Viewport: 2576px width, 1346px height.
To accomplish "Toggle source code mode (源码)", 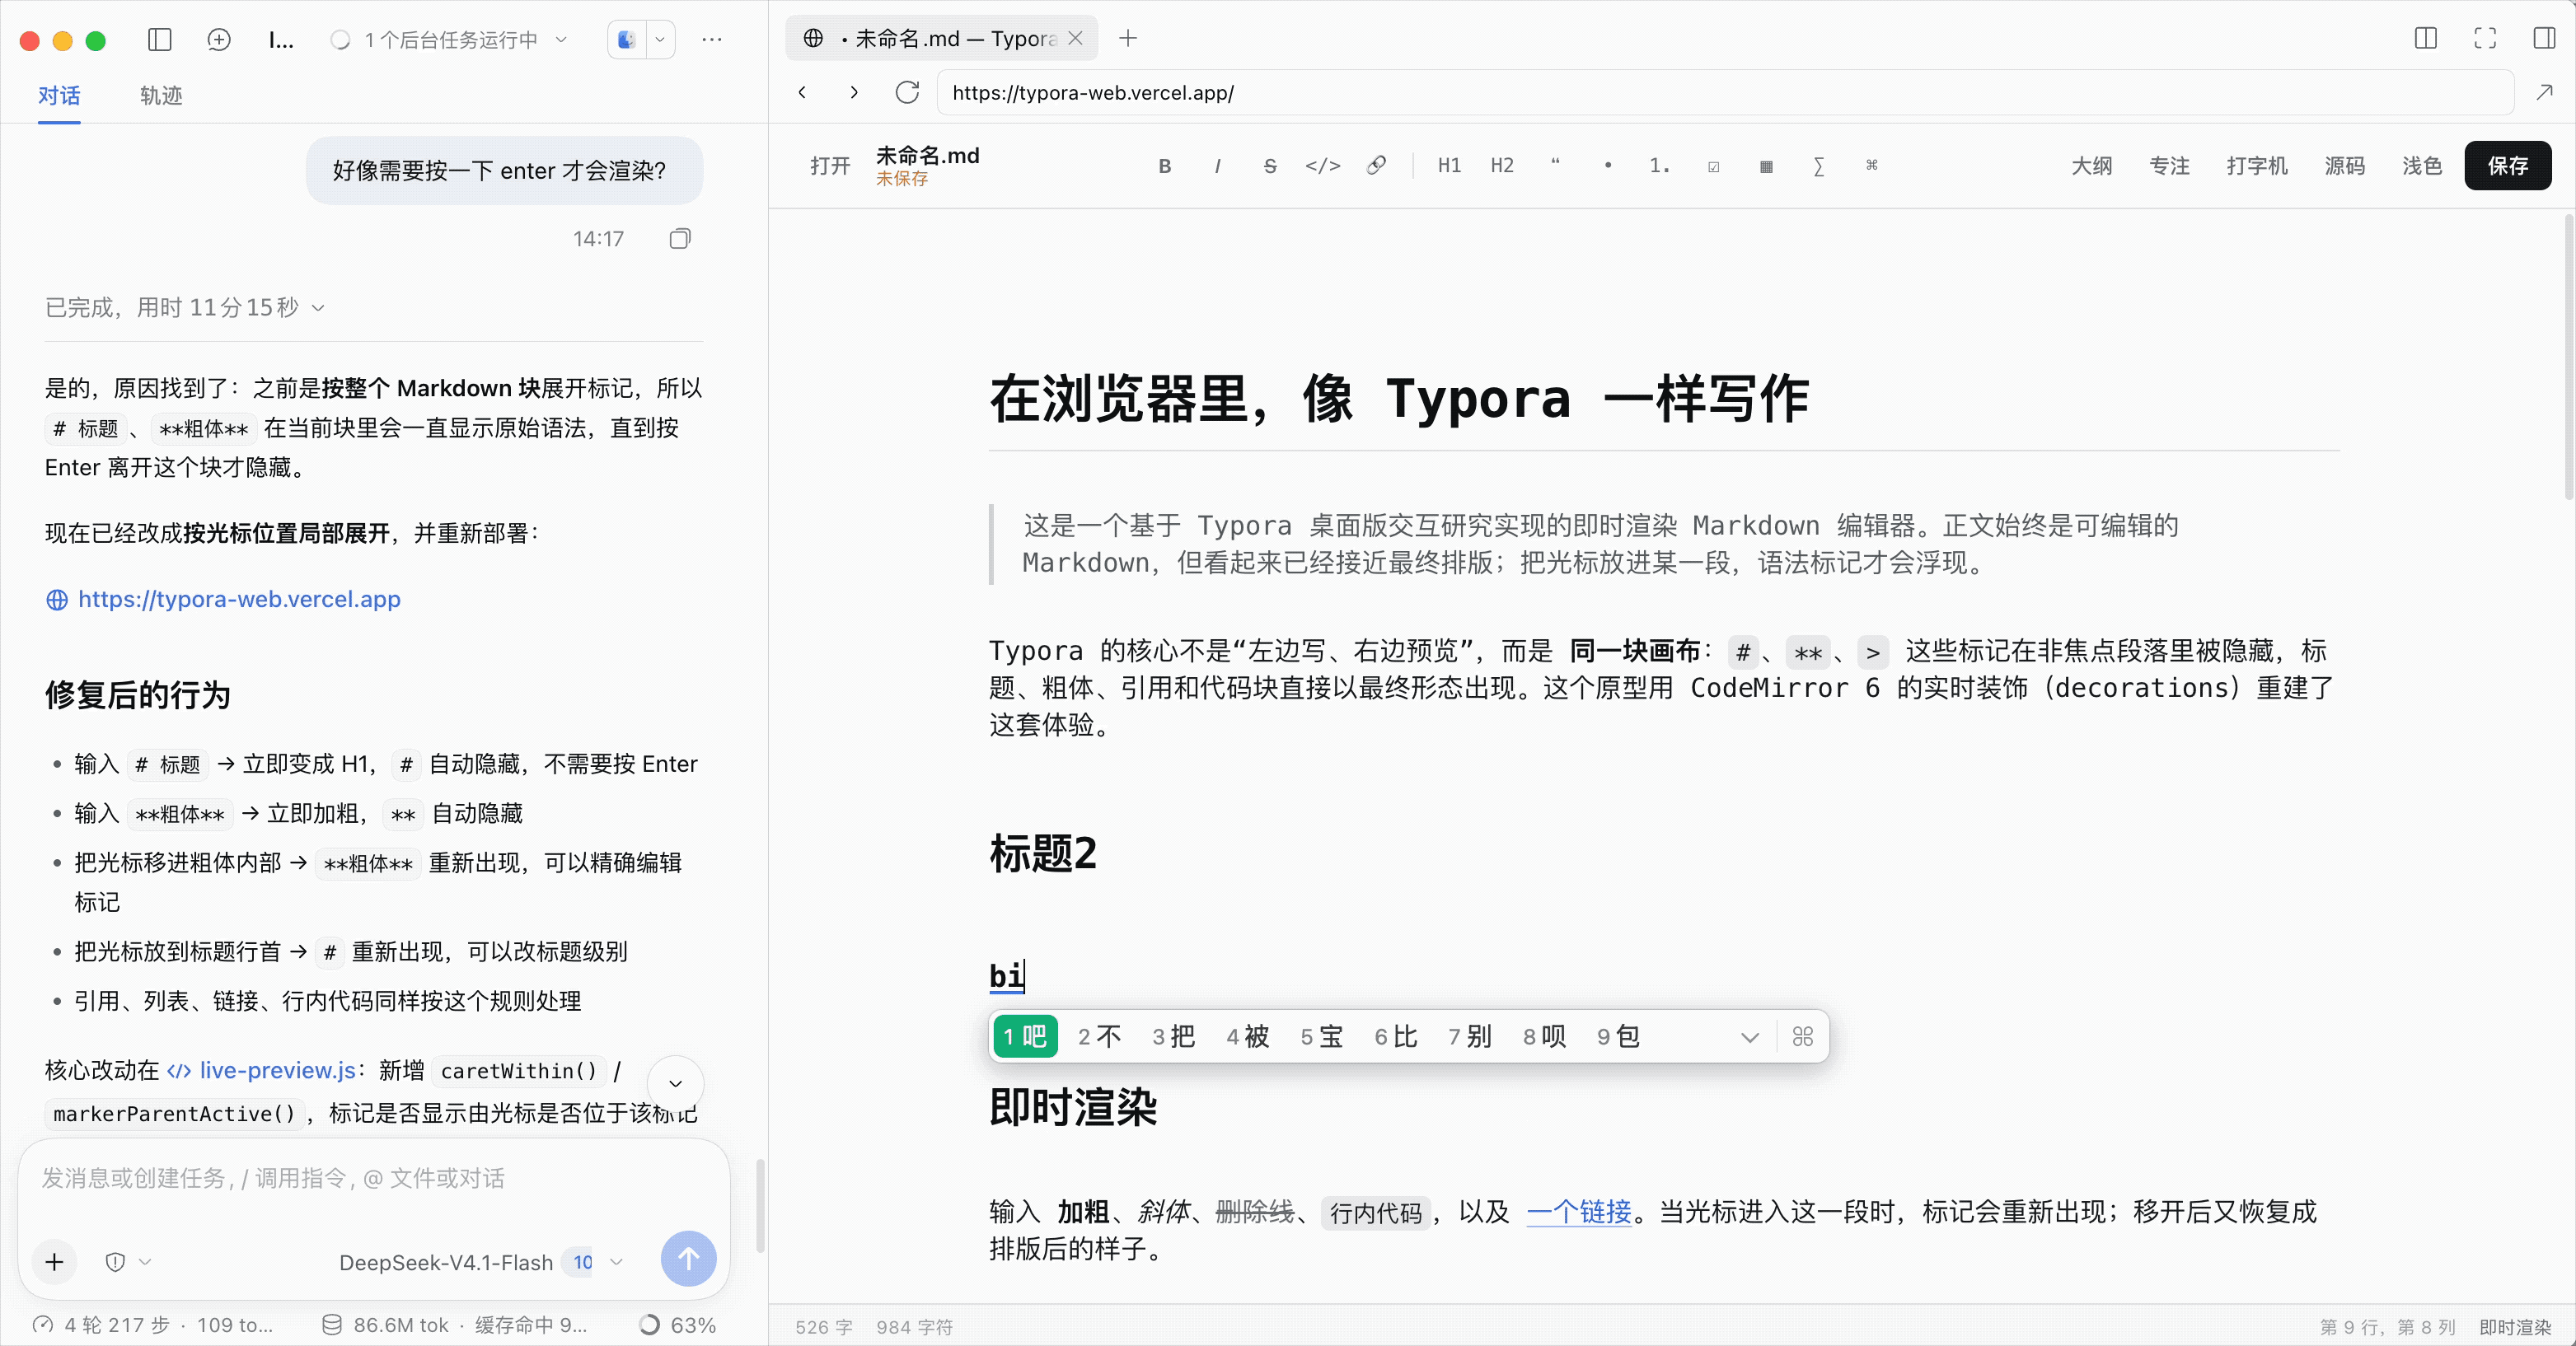I will click(x=2344, y=166).
